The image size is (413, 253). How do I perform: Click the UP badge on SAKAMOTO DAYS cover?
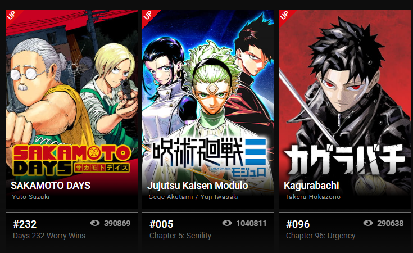pos(12,15)
